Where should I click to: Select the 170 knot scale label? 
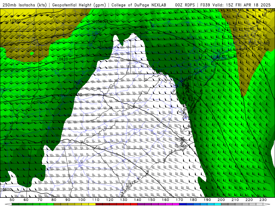(x=179, y=200)
